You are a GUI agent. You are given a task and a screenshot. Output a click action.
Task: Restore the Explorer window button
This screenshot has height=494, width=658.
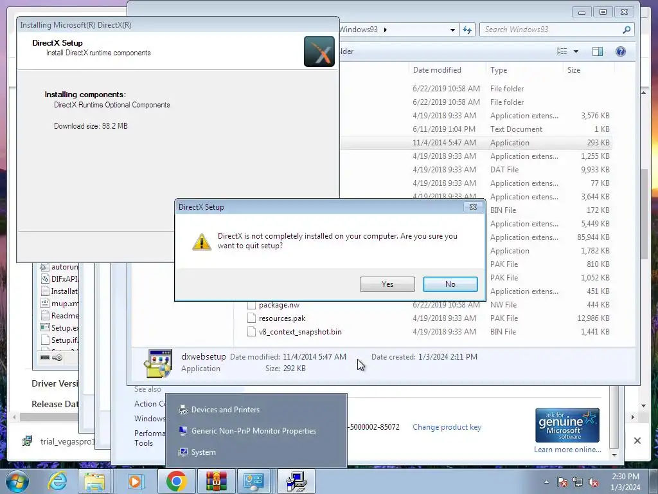click(603, 12)
